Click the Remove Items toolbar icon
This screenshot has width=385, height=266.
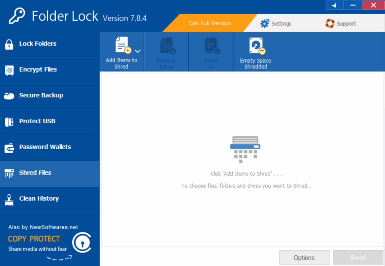point(168,45)
